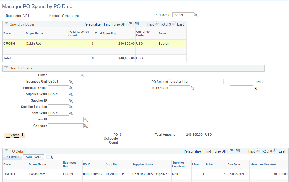
Task: Open the Category lookup magnifier
Action: [86, 125]
